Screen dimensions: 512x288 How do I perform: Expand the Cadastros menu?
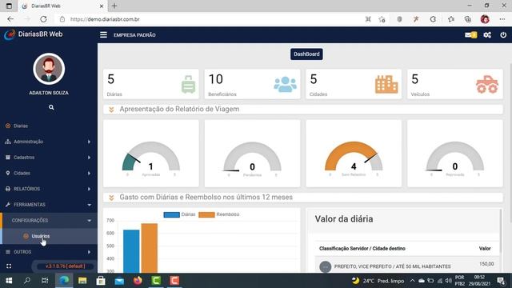click(49, 158)
